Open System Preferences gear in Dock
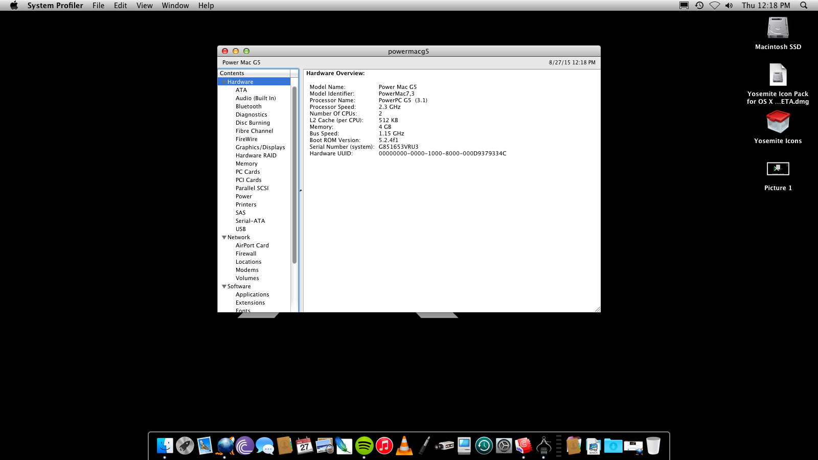Image resolution: width=818 pixels, height=460 pixels. pos(504,446)
